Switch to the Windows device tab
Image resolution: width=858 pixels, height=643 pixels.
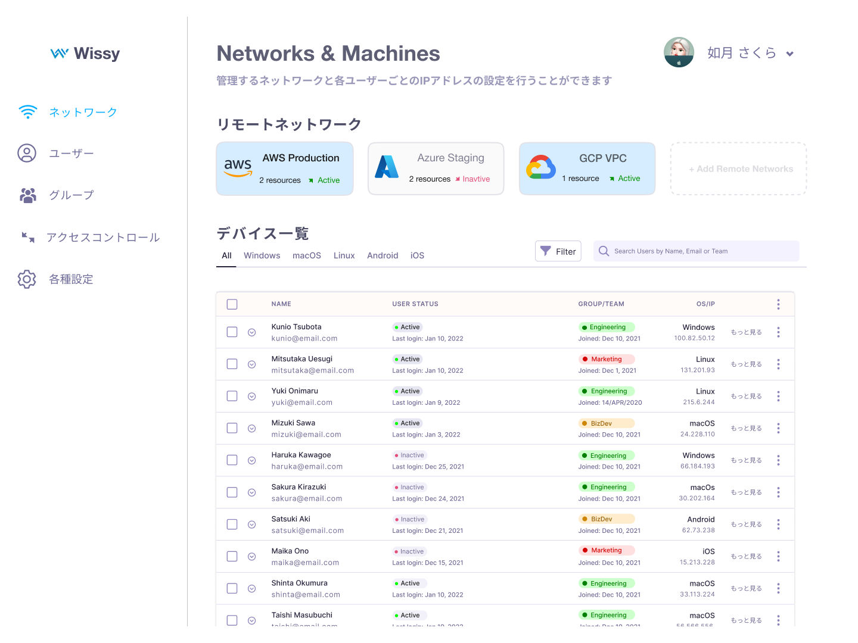262,255
